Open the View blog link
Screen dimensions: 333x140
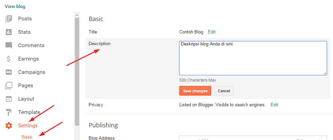pos(15,6)
